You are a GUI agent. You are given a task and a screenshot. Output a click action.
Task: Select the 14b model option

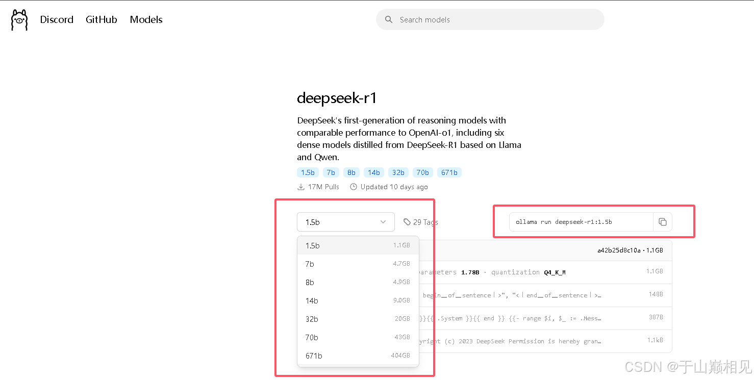tap(358, 300)
